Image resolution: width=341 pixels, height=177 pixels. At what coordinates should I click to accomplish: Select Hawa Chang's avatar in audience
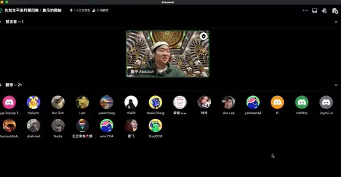(155, 102)
